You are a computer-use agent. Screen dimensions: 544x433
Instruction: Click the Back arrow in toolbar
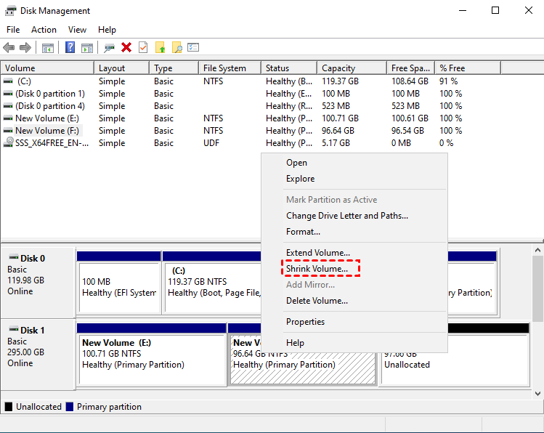(x=9, y=48)
